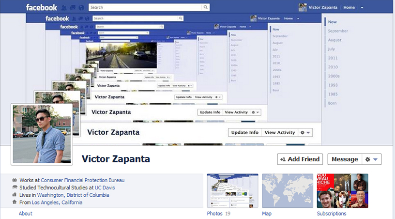Open account dropdown arrow next to Home
Viewport: 395px width, 219px height.
pyautogui.click(x=362, y=8)
